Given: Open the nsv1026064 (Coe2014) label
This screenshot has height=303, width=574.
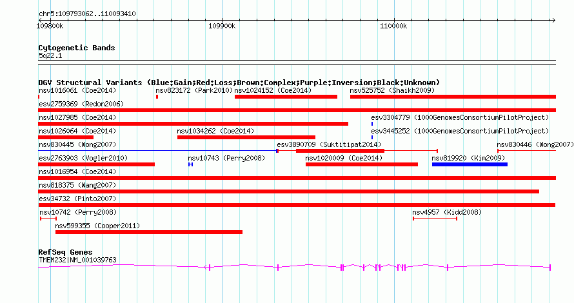Looking at the screenshot, I should pyautogui.click(x=77, y=131).
